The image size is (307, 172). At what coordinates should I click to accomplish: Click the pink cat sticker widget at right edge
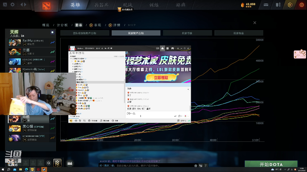300,54
